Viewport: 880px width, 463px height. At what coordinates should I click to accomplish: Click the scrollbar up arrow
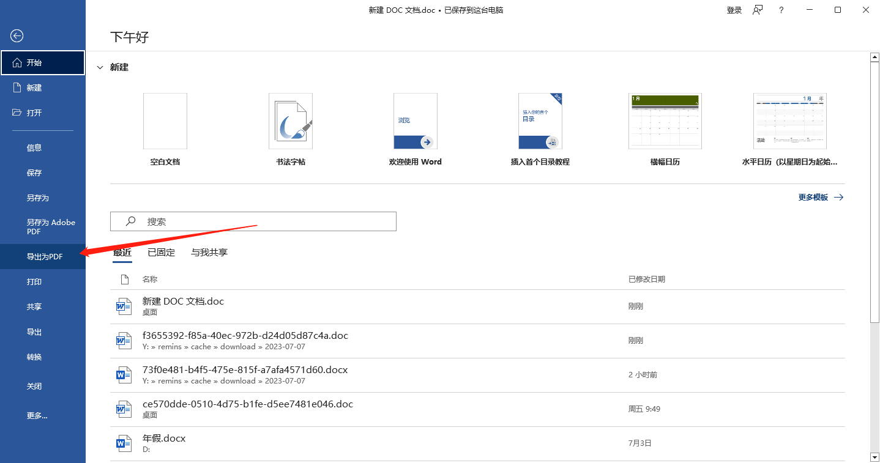click(x=874, y=57)
